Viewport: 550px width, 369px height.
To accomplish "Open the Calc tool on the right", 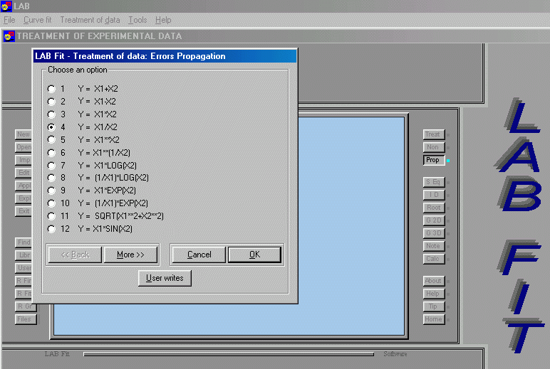I will (x=433, y=259).
